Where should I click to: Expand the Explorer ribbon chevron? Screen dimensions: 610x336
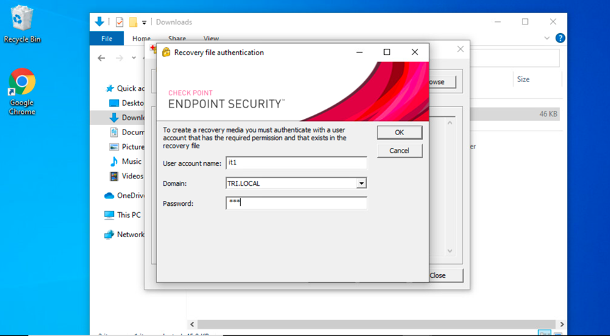[547, 38]
